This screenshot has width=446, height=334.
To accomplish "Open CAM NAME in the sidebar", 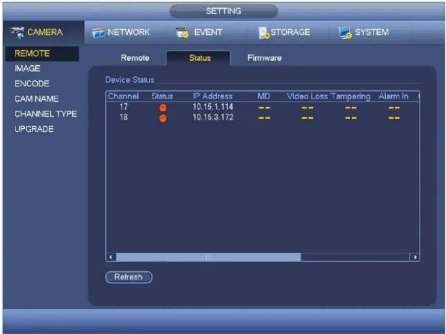I will click(36, 99).
